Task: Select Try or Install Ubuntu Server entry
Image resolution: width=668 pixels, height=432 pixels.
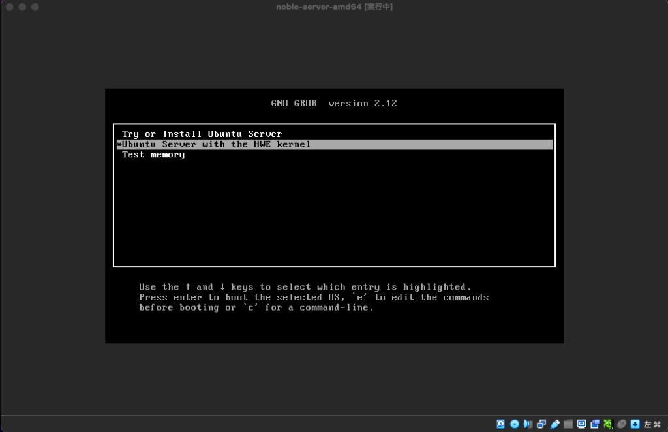Action: (x=335, y=134)
